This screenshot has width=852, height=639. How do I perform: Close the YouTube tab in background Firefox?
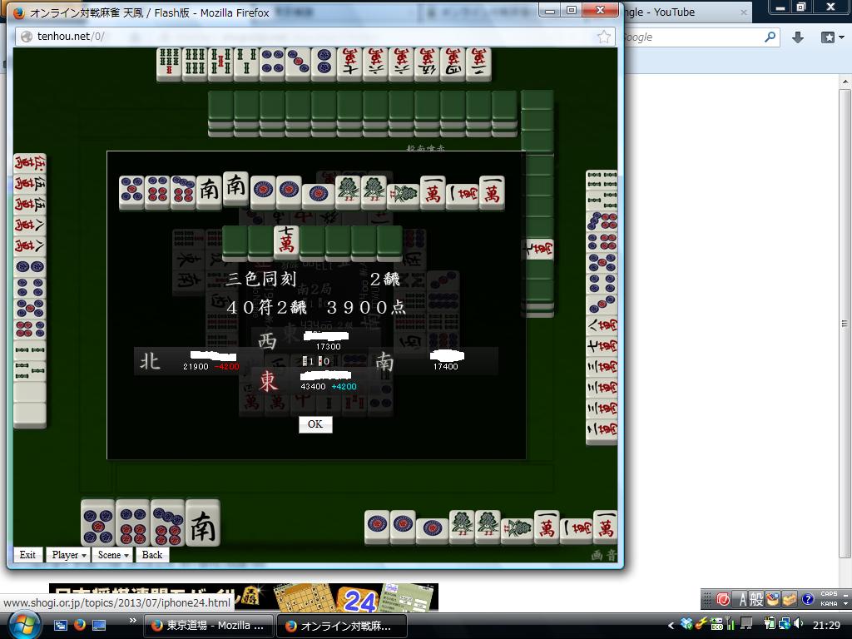(x=743, y=12)
